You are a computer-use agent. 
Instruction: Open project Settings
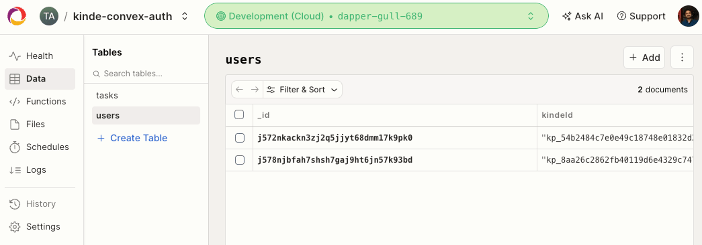(40, 227)
